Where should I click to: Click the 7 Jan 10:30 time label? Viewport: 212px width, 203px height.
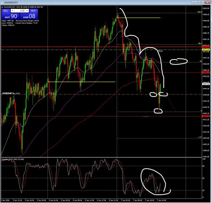[x=150, y=200]
